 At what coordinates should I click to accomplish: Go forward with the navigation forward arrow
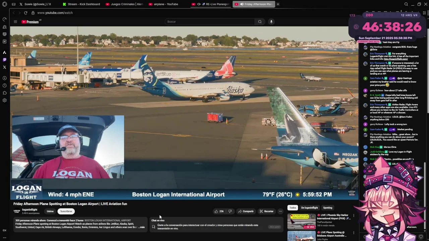(x=19, y=13)
